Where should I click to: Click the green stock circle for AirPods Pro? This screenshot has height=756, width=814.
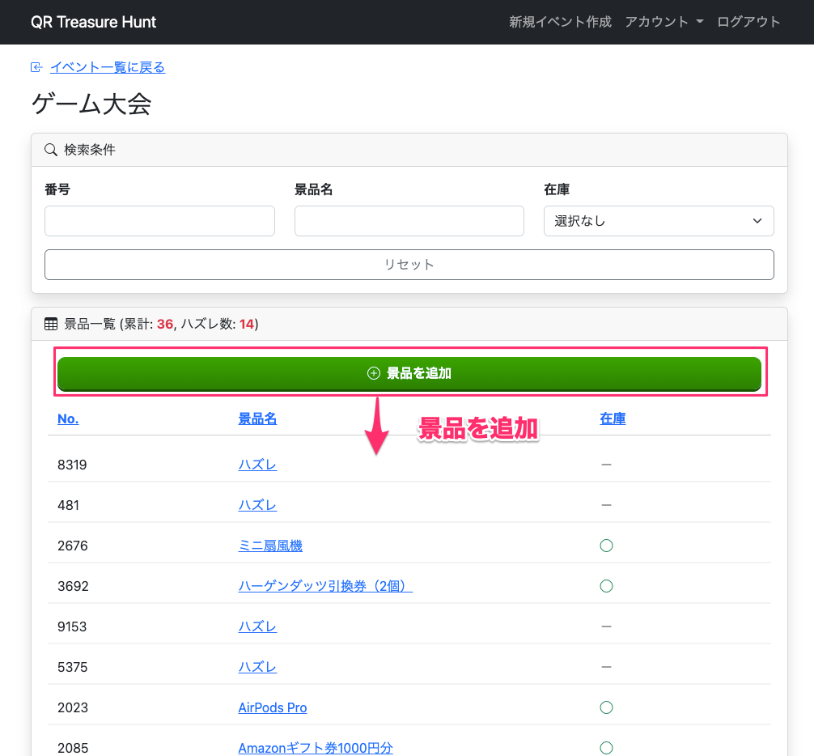(606, 707)
